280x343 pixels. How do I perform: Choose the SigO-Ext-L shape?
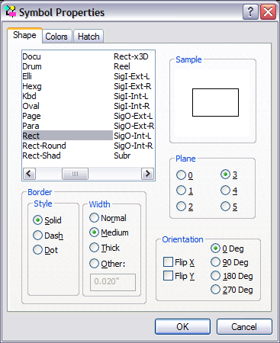tap(134, 116)
